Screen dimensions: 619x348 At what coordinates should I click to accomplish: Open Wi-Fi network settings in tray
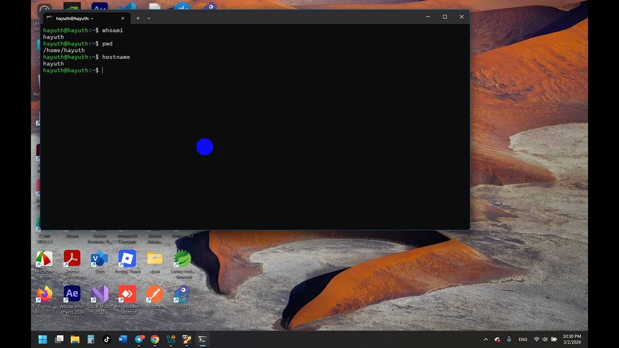tap(536, 339)
